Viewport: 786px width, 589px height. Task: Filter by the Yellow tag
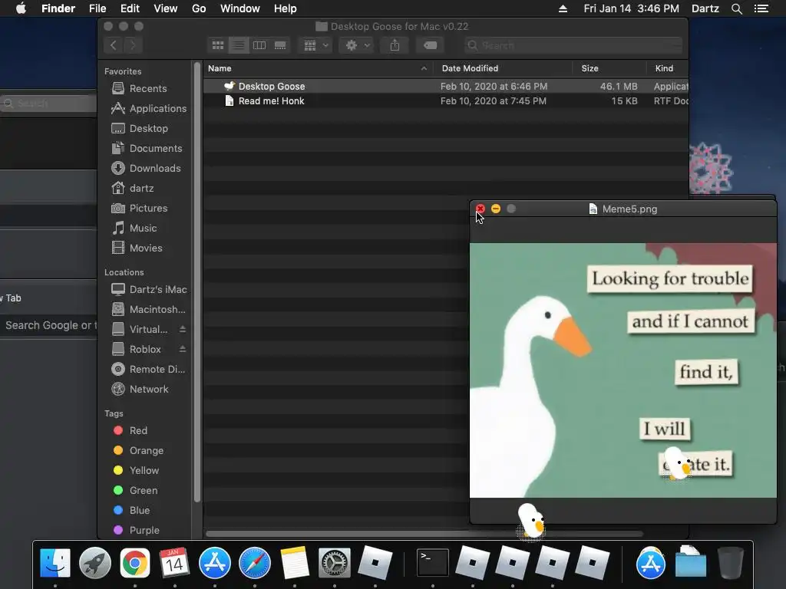click(137, 471)
